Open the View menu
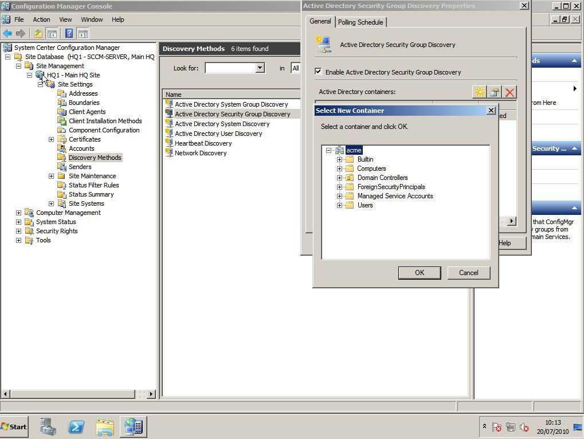 [x=65, y=19]
